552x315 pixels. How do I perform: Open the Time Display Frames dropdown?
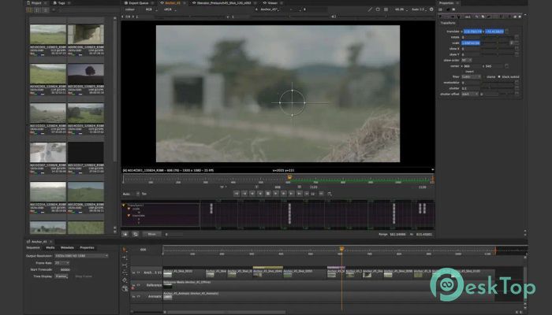pyautogui.click(x=61, y=276)
